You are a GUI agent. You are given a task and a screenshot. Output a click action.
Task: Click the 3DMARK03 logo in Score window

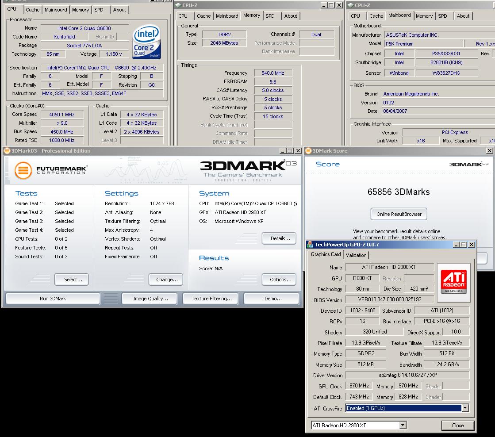pos(469,164)
